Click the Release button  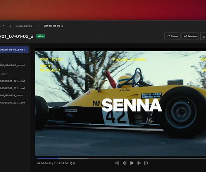[x=190, y=36]
